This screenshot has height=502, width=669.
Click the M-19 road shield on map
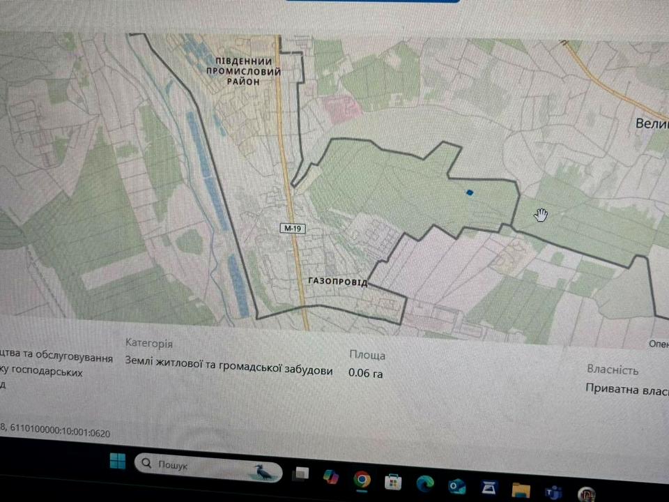(291, 228)
